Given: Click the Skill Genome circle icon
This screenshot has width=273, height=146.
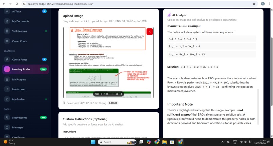Looking at the screenshot, I should 7,31.
